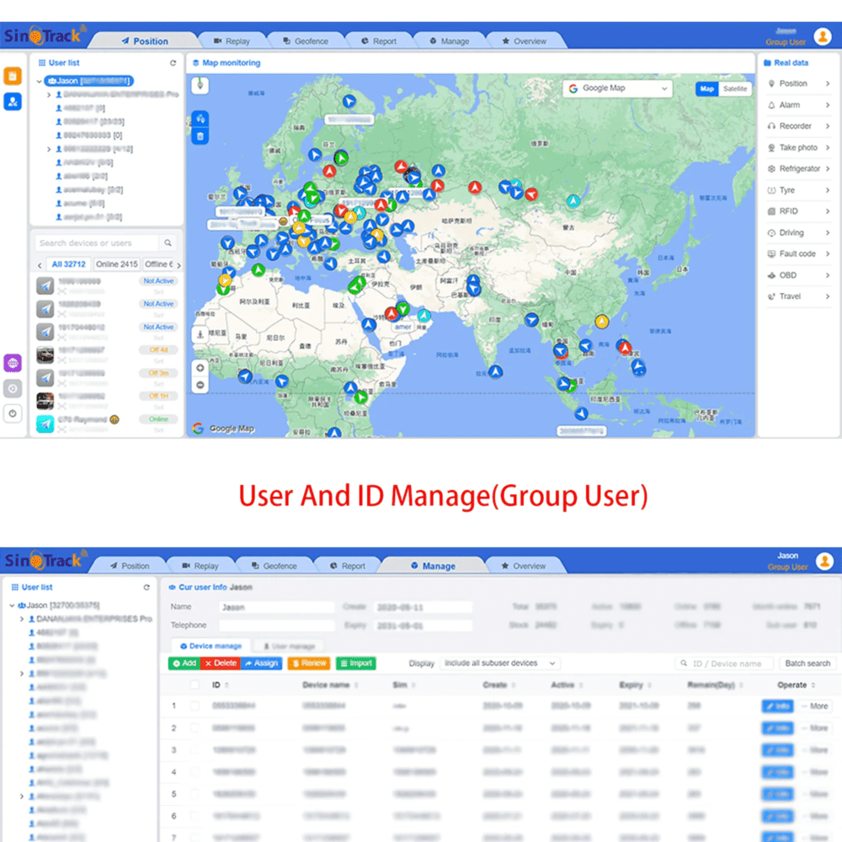Open the purple globe sidebar icon
This screenshot has width=842, height=842.
[13, 363]
